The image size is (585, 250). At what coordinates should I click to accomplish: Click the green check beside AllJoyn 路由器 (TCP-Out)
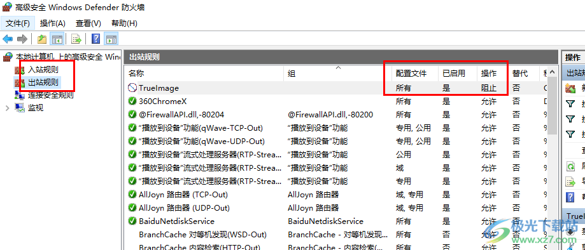click(x=132, y=194)
